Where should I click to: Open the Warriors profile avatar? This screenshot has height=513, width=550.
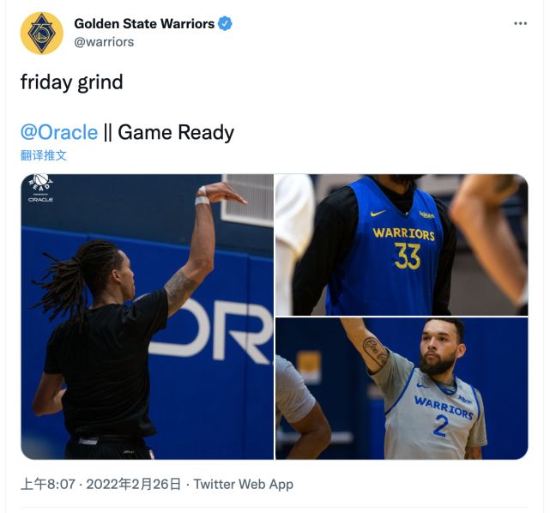tap(42, 33)
